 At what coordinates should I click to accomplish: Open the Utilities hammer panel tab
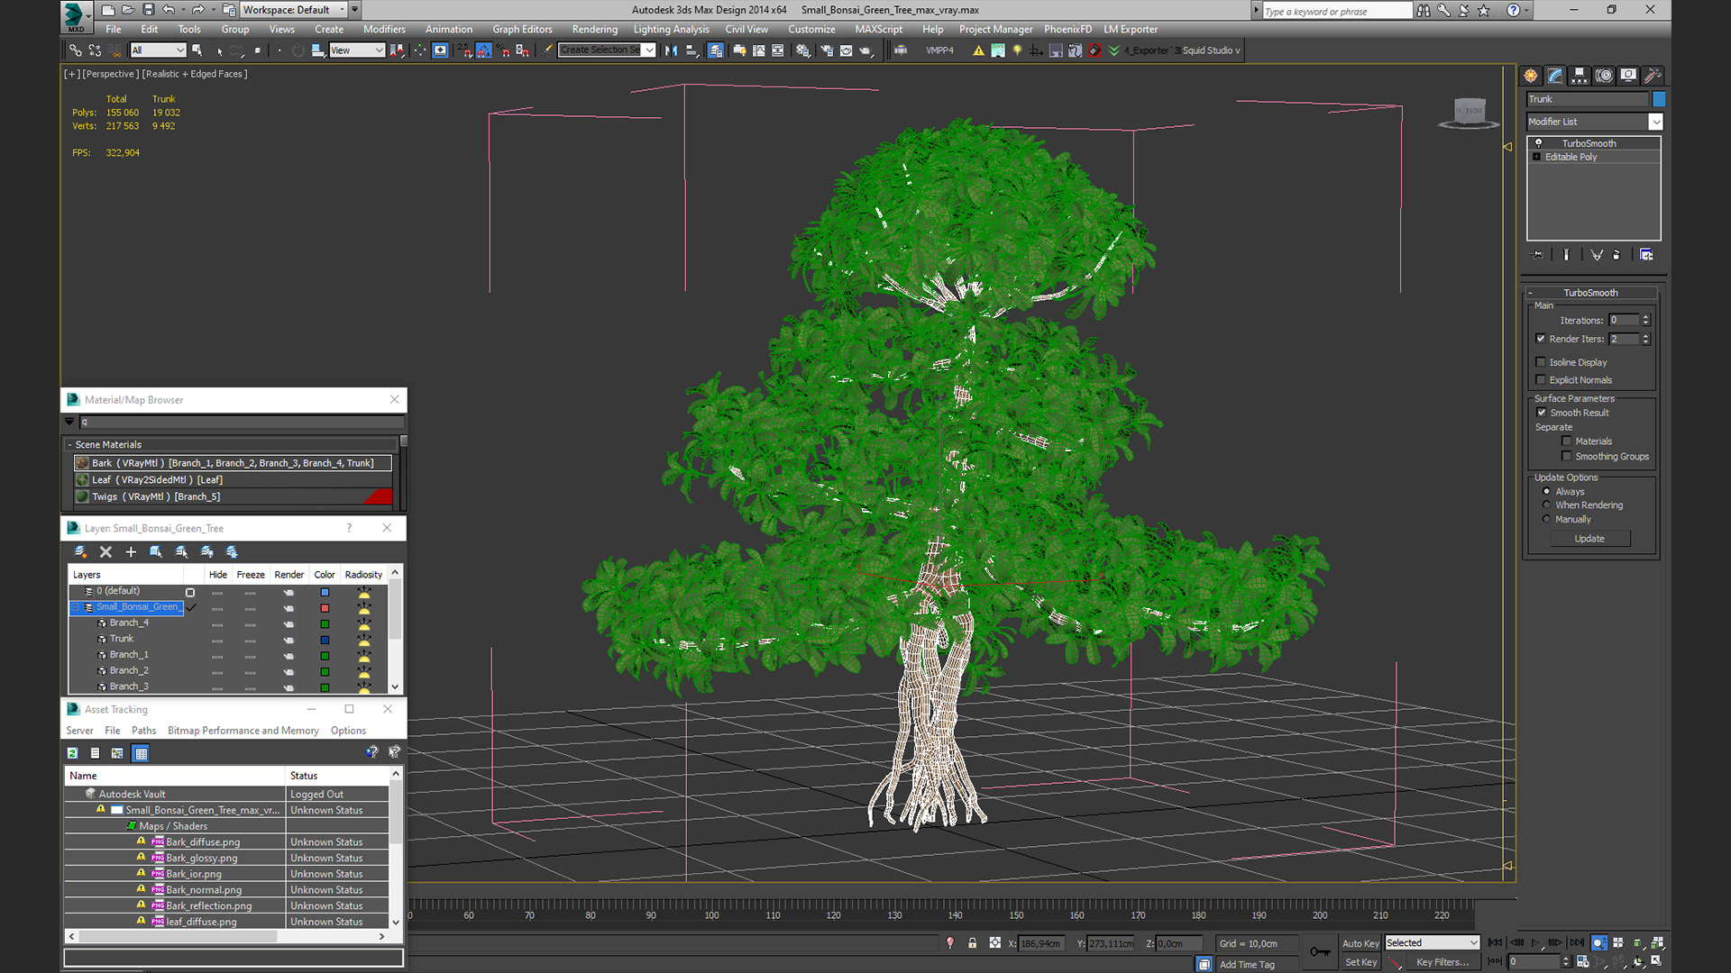click(x=1653, y=76)
